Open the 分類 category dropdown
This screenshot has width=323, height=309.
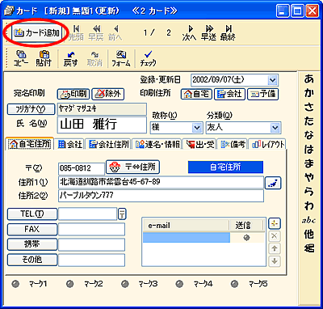pos(275,128)
